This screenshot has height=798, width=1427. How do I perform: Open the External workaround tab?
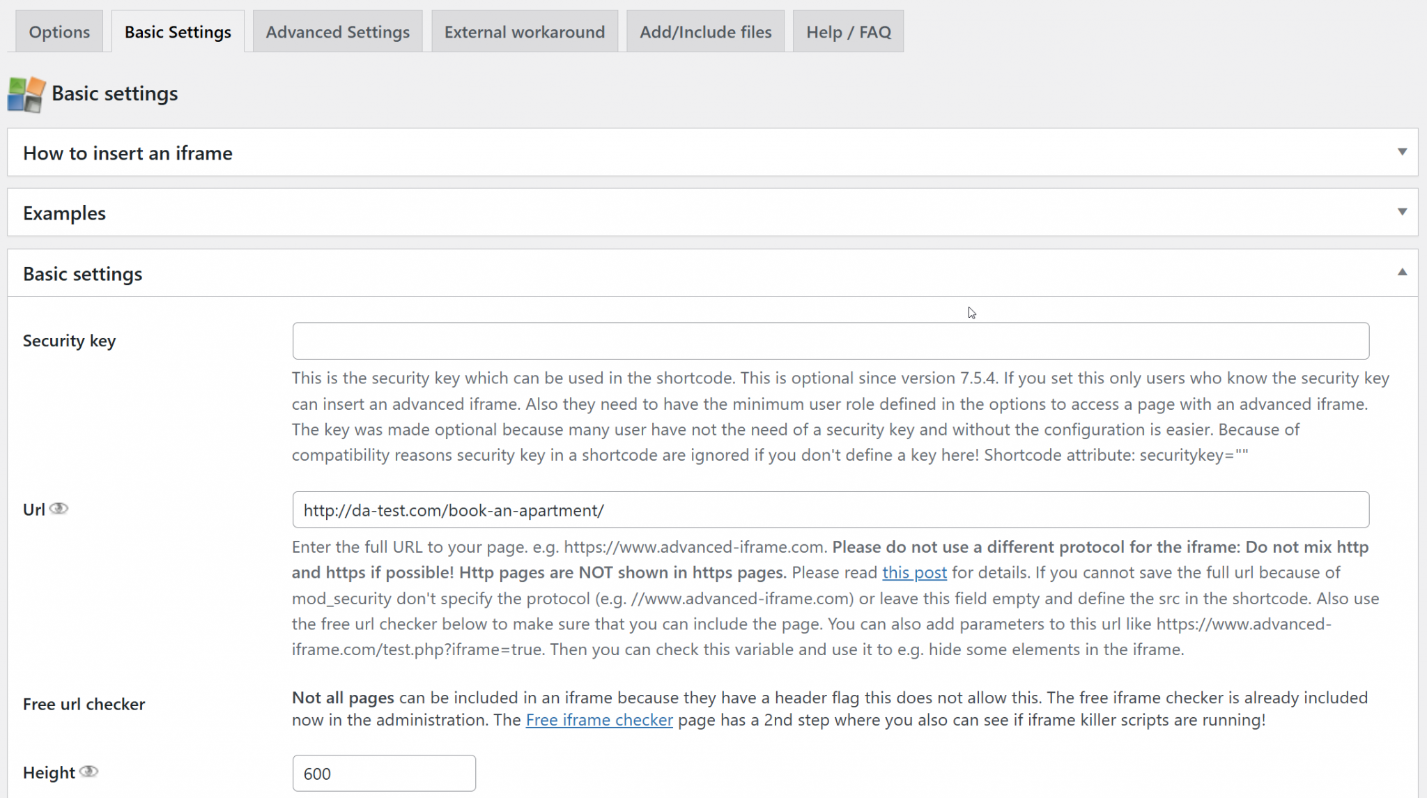(524, 32)
